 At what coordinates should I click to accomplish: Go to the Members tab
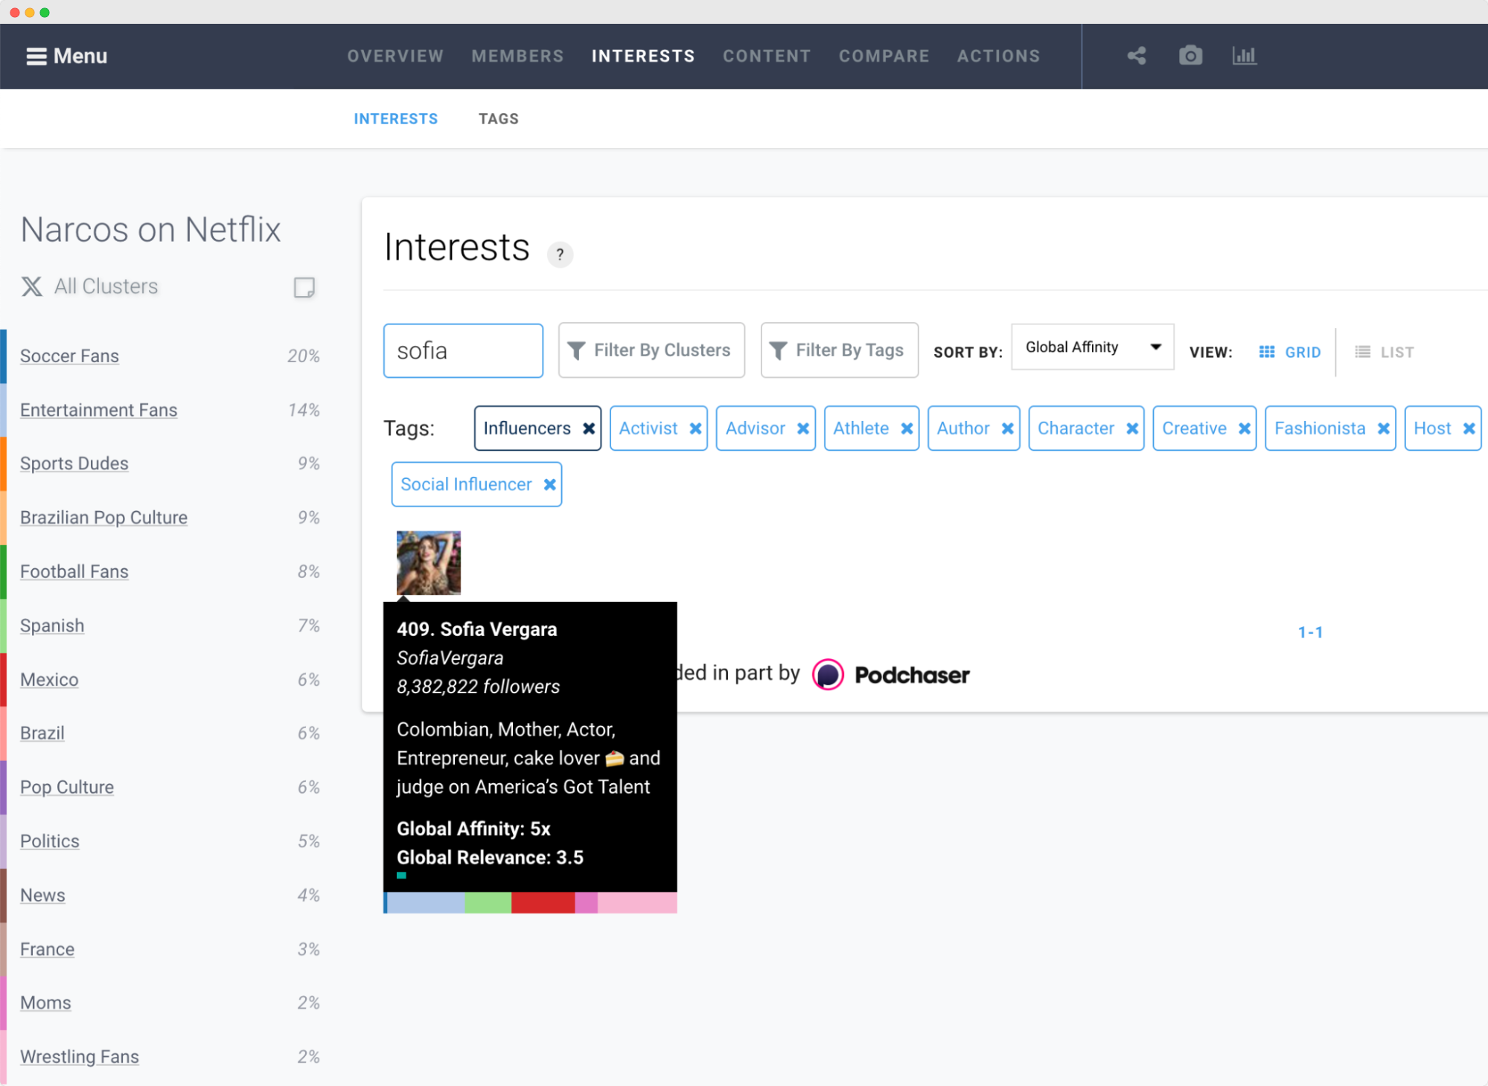(517, 57)
